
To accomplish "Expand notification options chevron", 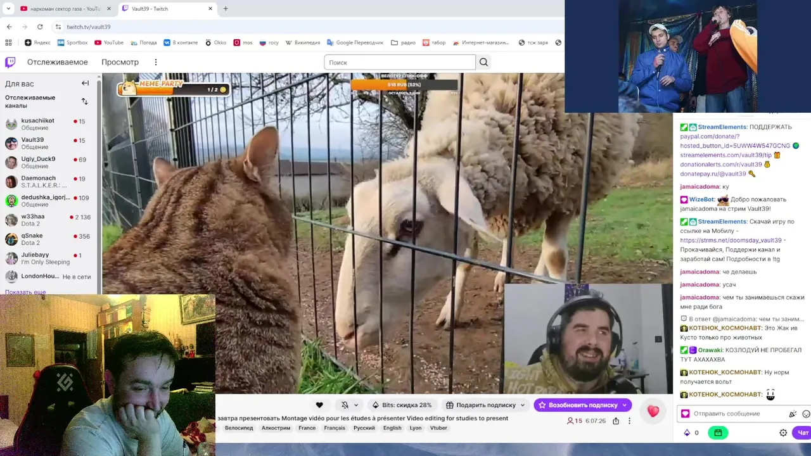I will [x=356, y=405].
